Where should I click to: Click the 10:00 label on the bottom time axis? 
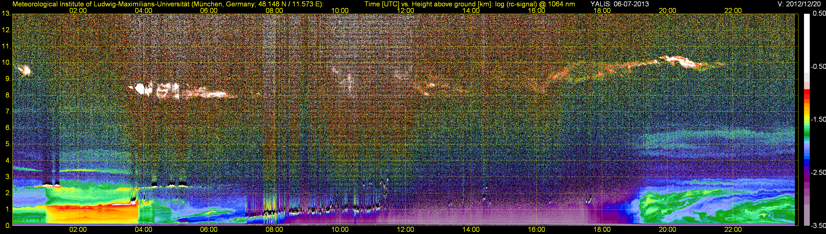340,230
